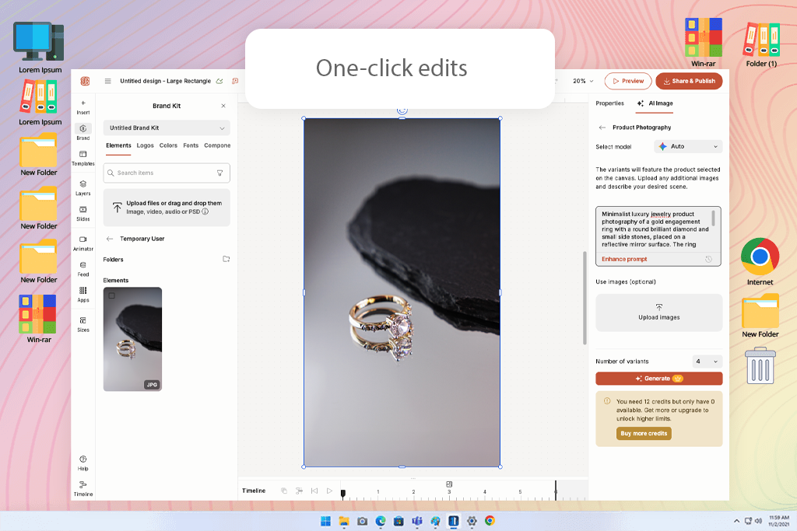
Task: Switch to the Colors tab
Action: 168,145
